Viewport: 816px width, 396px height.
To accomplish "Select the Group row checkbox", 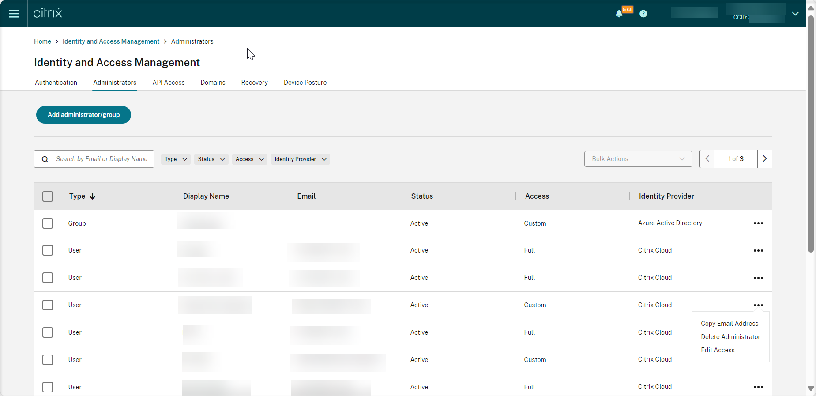I will pos(48,223).
